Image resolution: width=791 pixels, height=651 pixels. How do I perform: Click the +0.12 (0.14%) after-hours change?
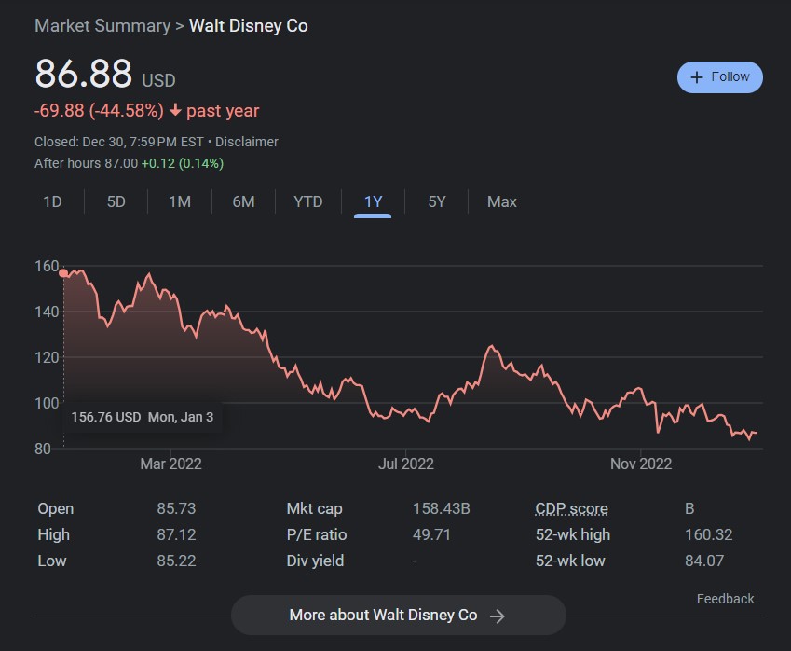coord(182,163)
